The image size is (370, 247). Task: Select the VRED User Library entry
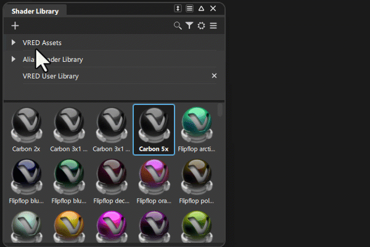[x=51, y=76]
